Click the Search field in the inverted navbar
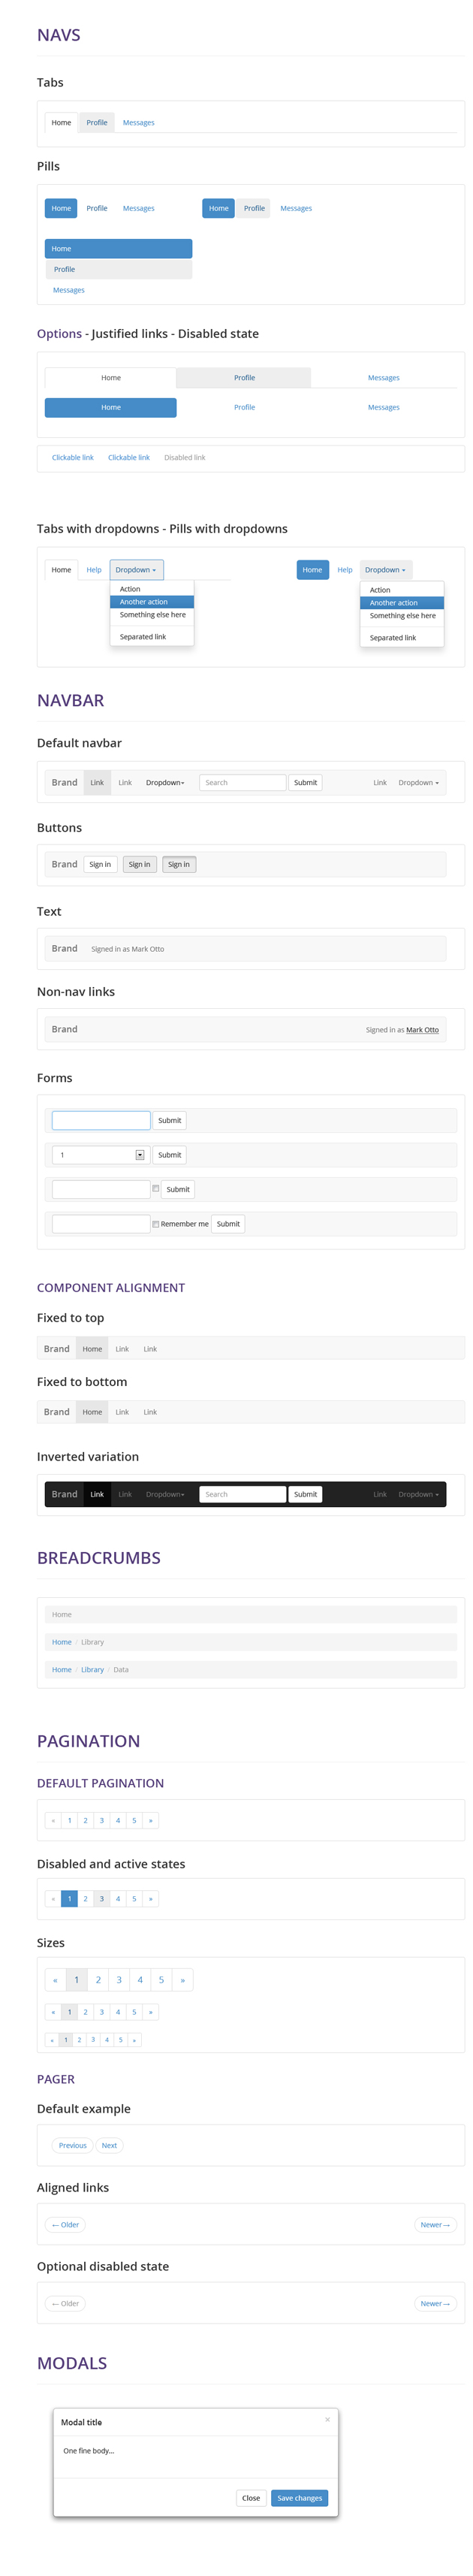 point(243,1494)
